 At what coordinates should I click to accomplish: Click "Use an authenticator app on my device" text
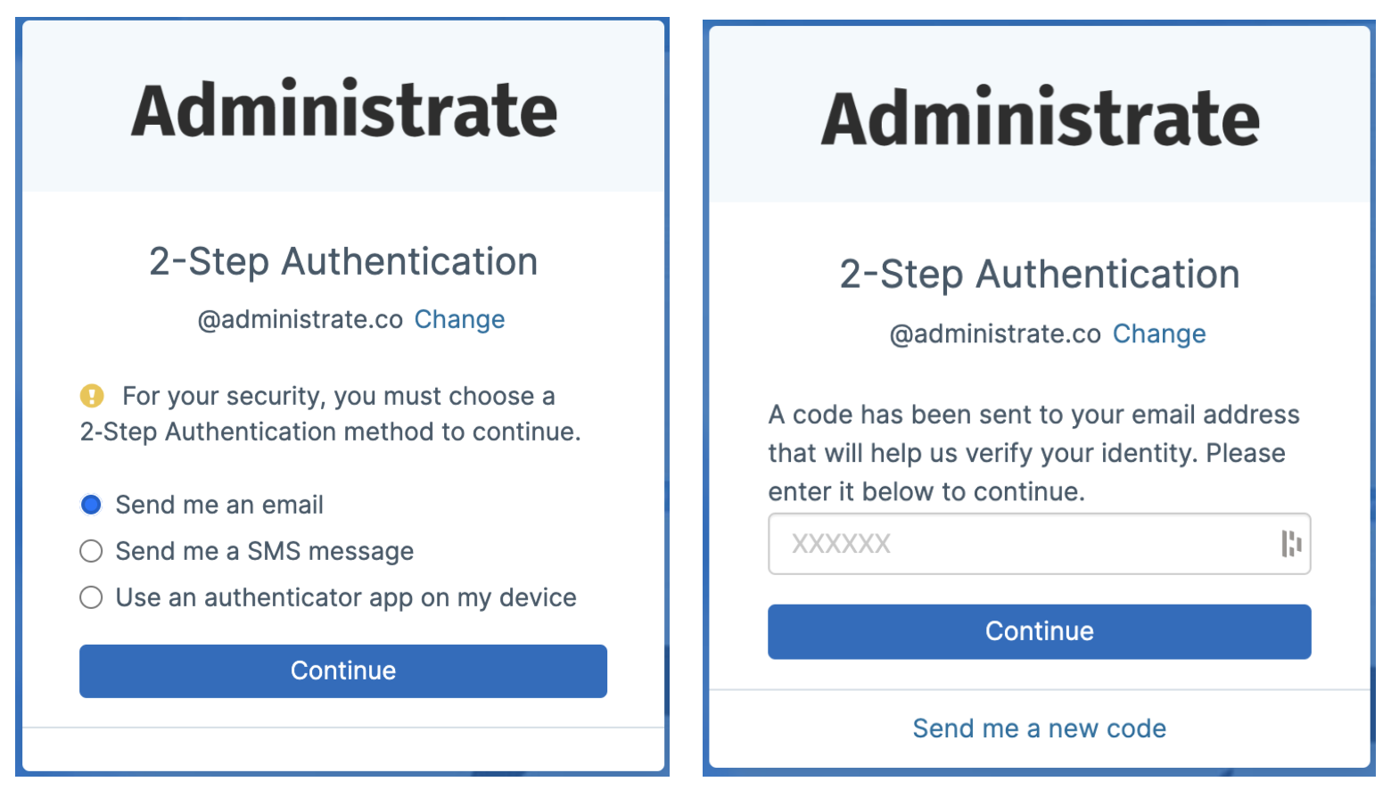[x=346, y=597]
